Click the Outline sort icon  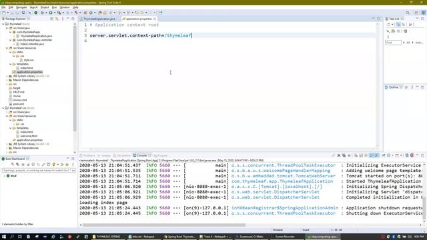click(x=406, y=87)
